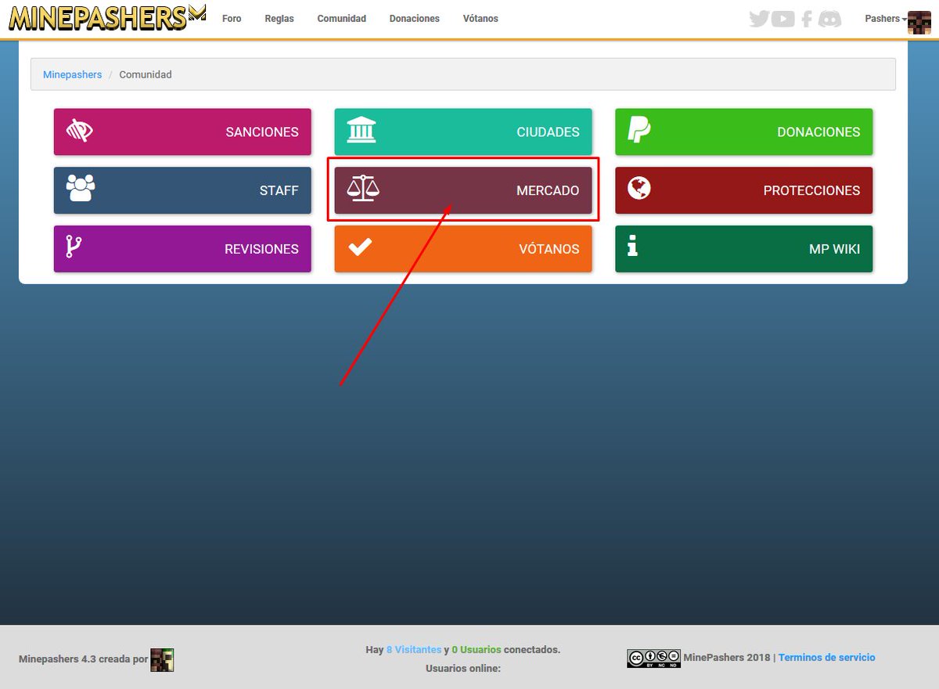Click the 8 Visitantes text
The height and width of the screenshot is (689, 939).
(414, 650)
